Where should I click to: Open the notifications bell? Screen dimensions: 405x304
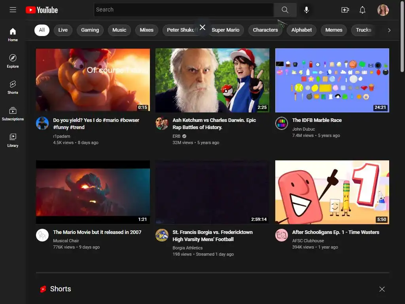[x=362, y=10]
